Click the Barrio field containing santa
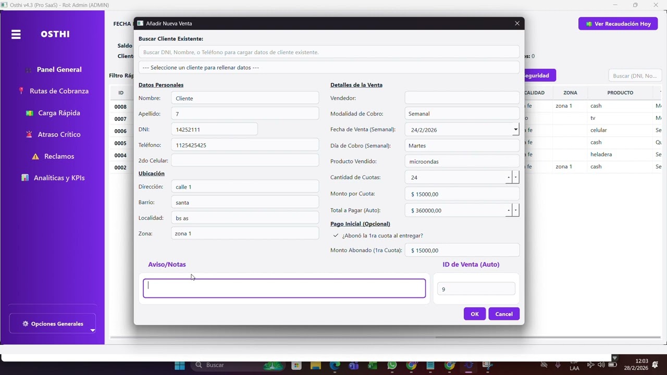The height and width of the screenshot is (375, 667). coord(245,202)
